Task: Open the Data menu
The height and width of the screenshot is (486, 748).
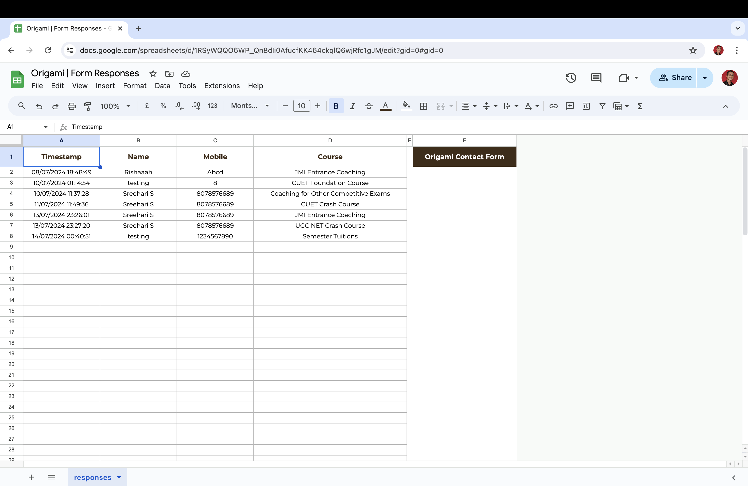Action: pos(162,86)
